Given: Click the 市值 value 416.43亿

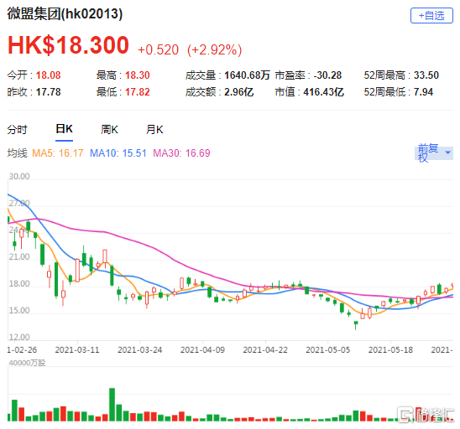Looking at the screenshot, I should 323,92.
